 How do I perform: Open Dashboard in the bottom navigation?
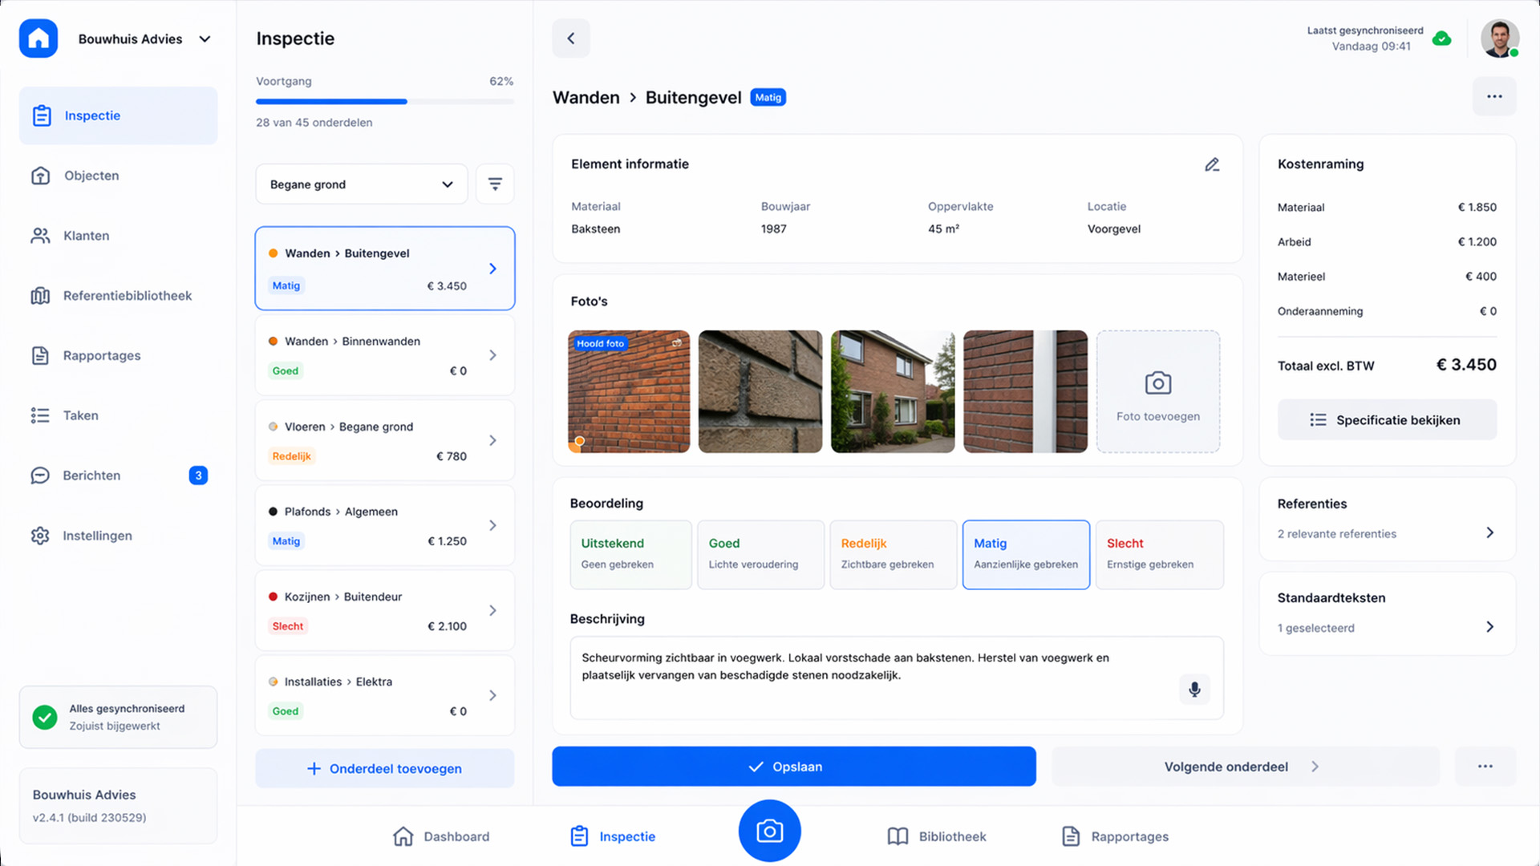tap(441, 836)
